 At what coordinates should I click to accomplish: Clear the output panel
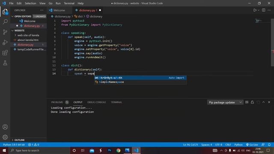point(247,102)
